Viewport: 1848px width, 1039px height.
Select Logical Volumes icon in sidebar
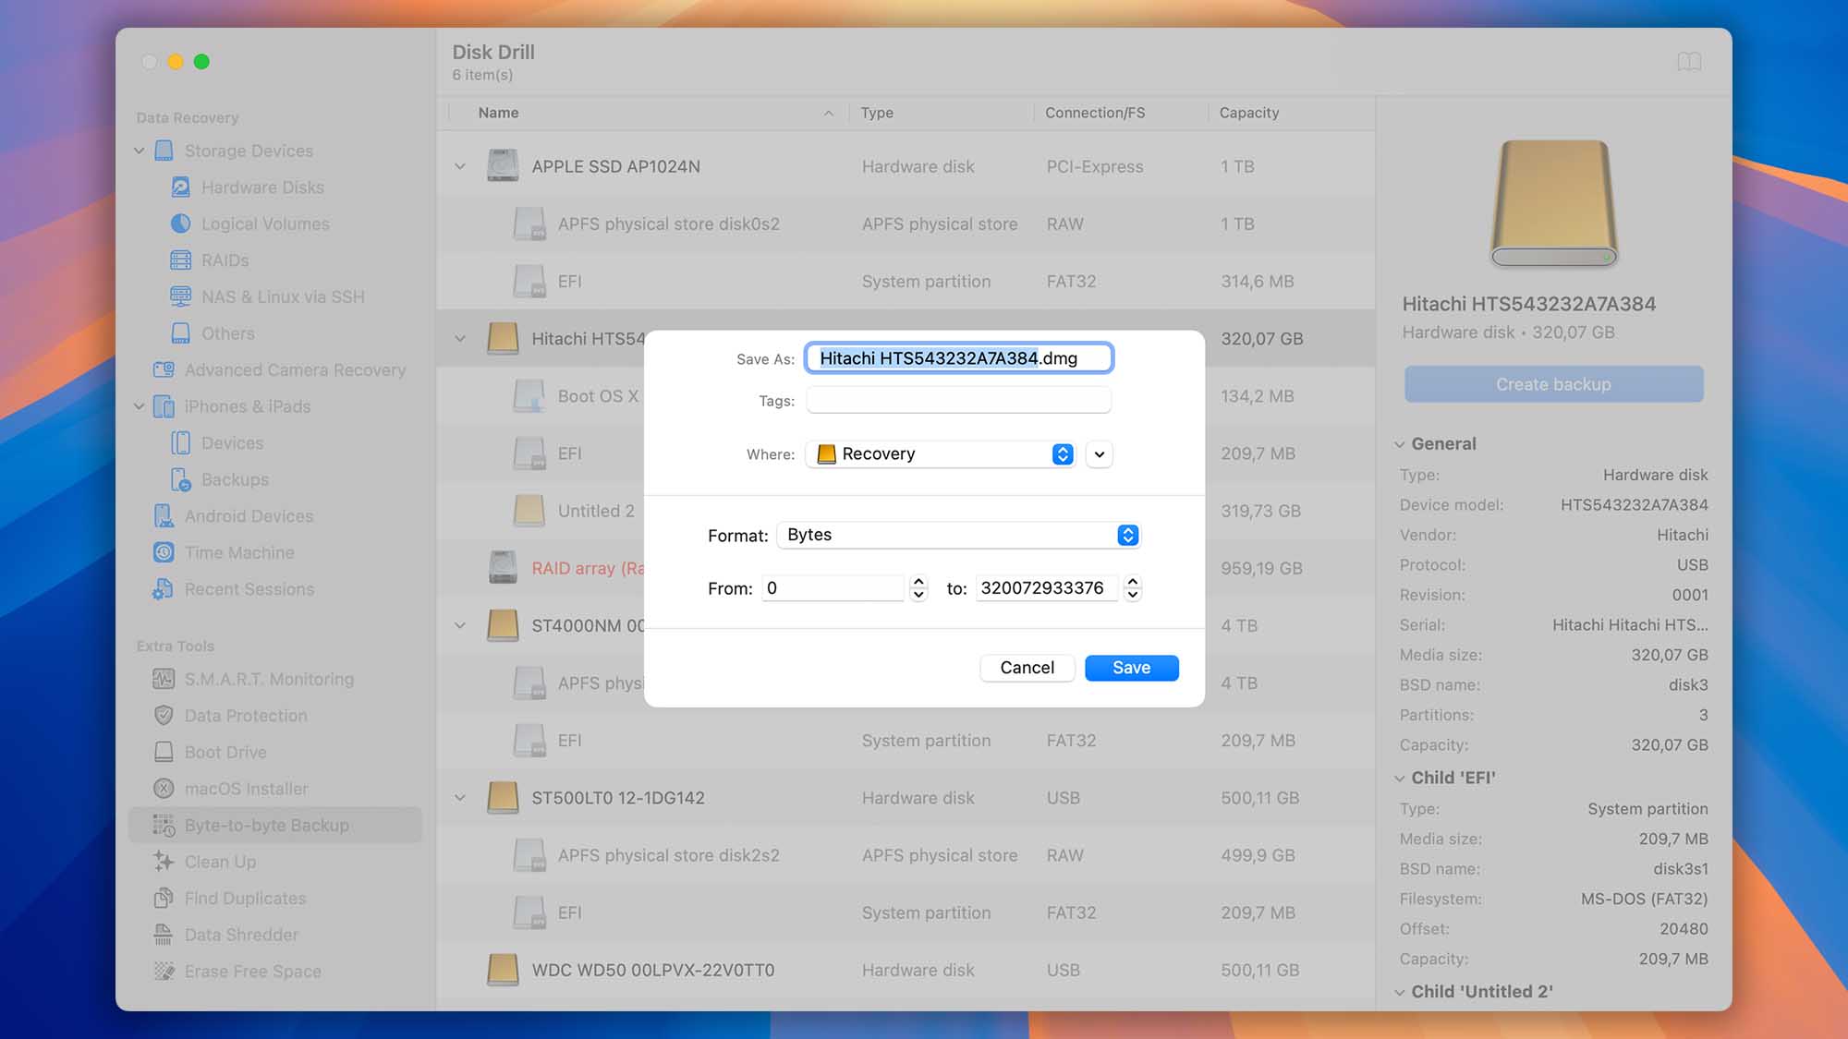(x=181, y=224)
